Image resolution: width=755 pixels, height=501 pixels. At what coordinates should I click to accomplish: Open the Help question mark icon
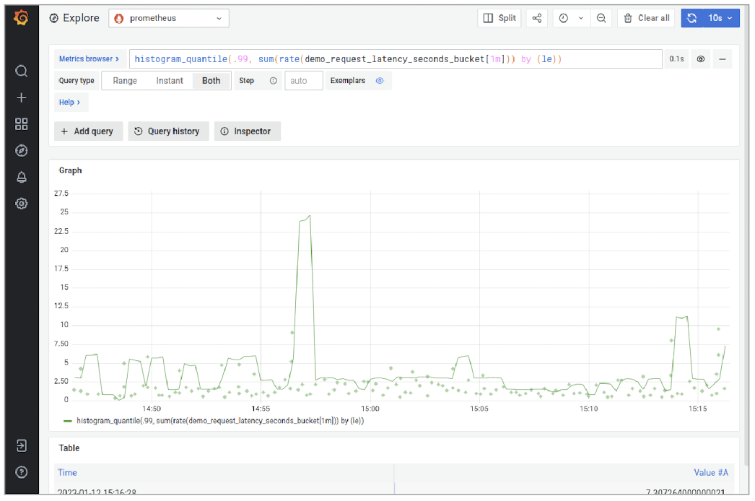point(21,472)
